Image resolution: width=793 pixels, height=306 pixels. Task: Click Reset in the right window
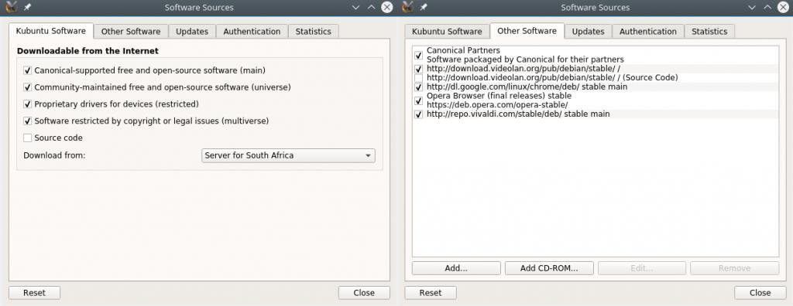click(x=431, y=292)
